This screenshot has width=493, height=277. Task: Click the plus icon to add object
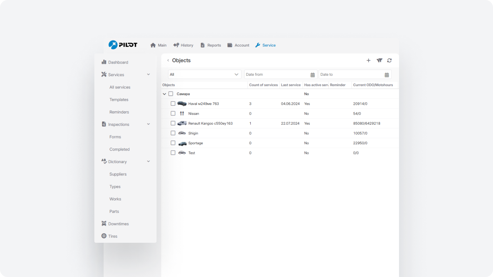[x=368, y=60]
